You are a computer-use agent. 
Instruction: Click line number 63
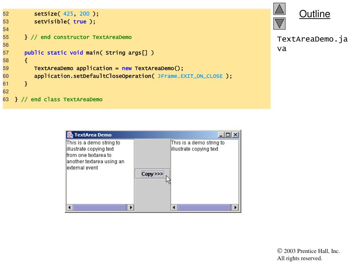click(x=6, y=99)
